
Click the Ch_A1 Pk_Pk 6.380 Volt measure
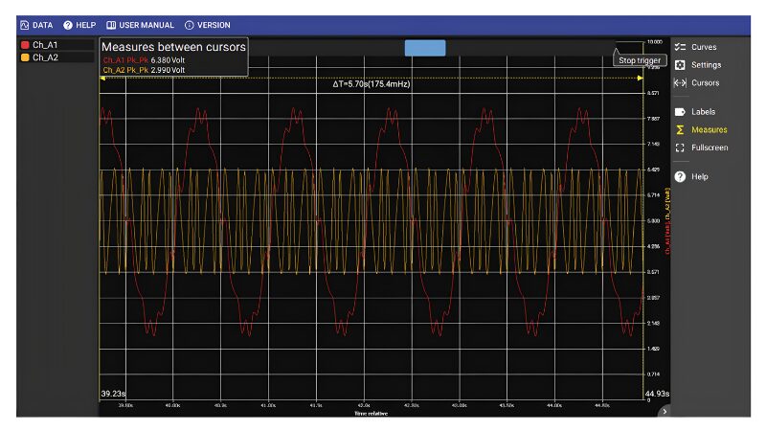click(x=145, y=60)
